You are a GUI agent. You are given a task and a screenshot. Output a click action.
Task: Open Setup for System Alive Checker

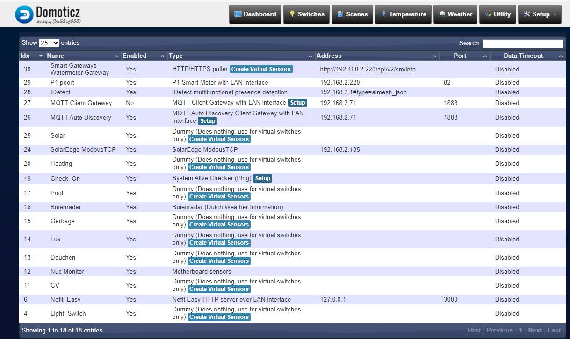(262, 178)
